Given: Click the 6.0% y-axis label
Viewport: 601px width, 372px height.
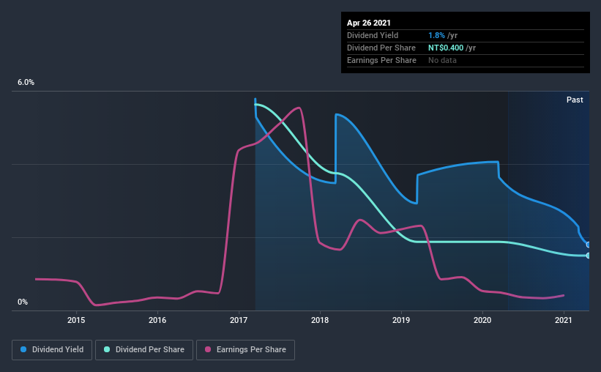Looking at the screenshot, I should tap(26, 83).
